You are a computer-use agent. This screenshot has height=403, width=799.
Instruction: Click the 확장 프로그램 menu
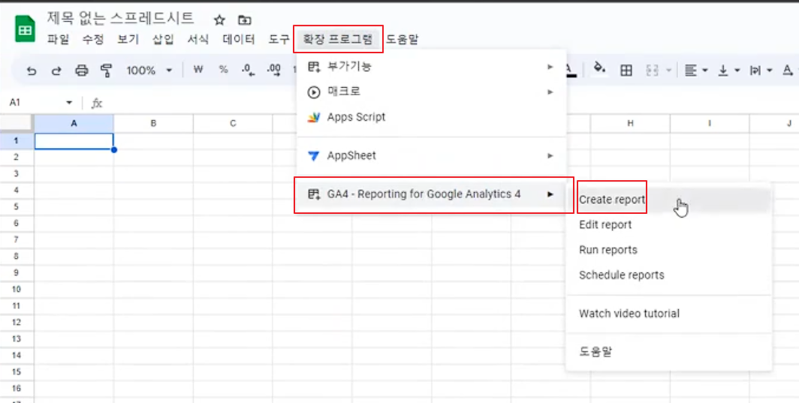338,39
